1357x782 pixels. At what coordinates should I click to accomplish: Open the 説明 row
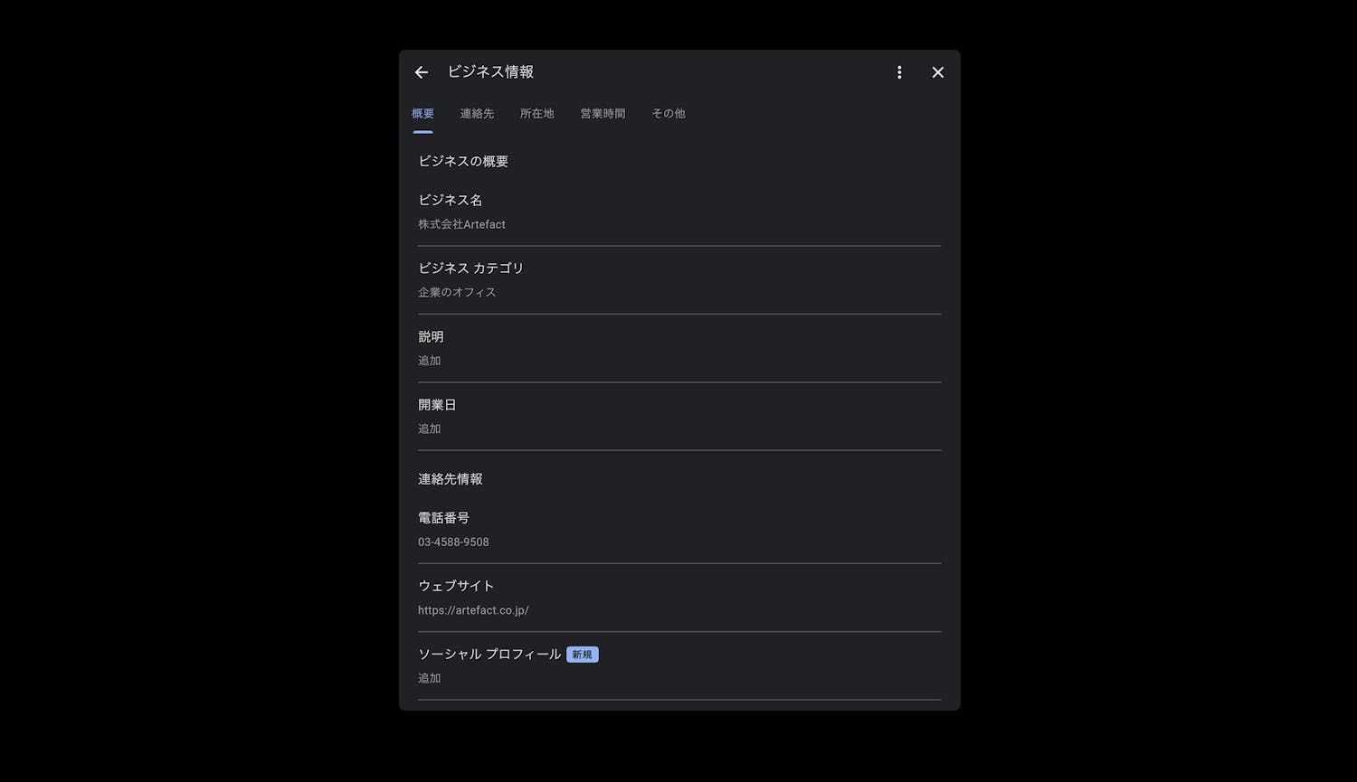(x=679, y=348)
